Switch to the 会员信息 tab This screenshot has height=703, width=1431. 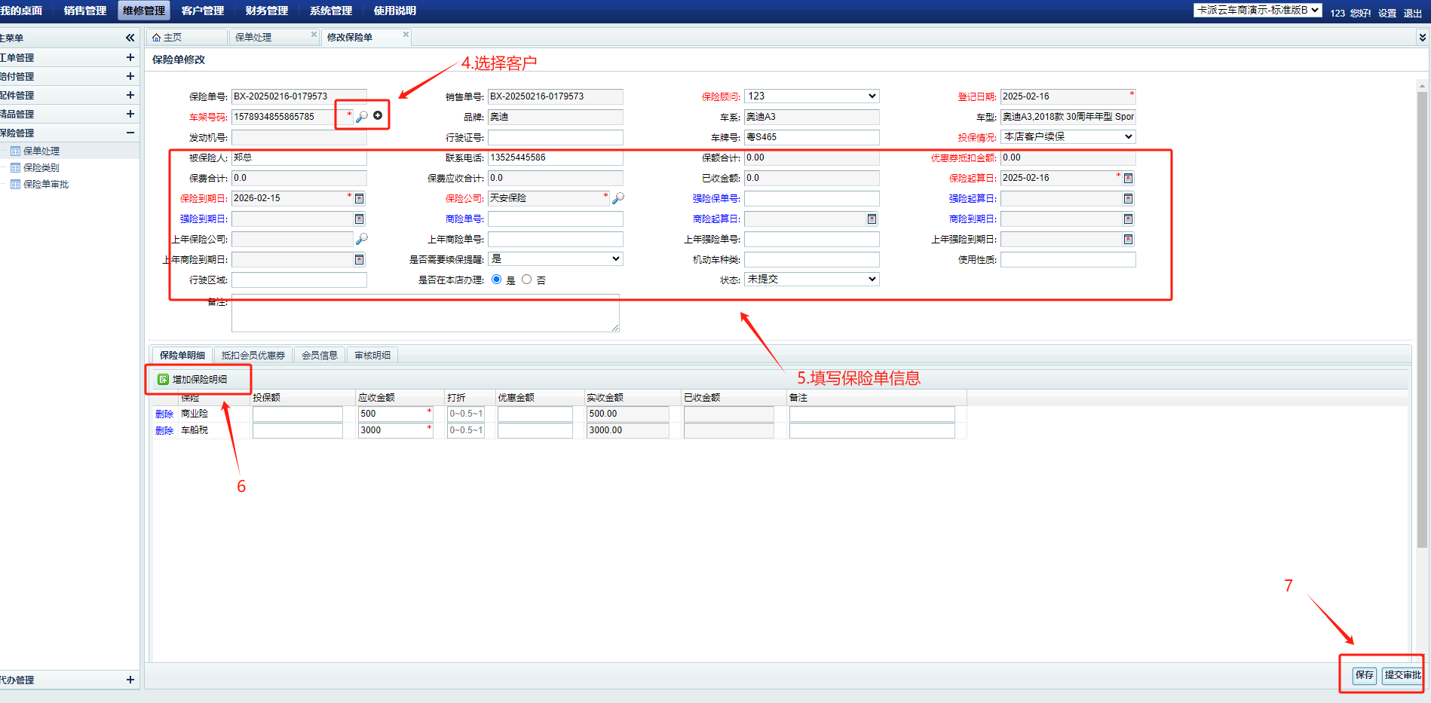point(320,355)
